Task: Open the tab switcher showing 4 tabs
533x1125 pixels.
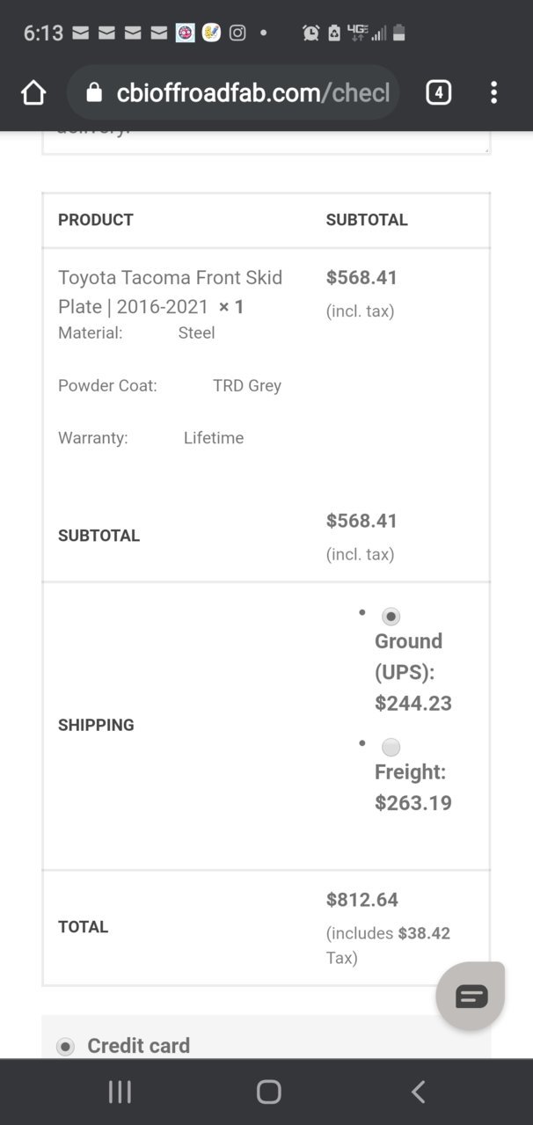Action: coord(438,92)
